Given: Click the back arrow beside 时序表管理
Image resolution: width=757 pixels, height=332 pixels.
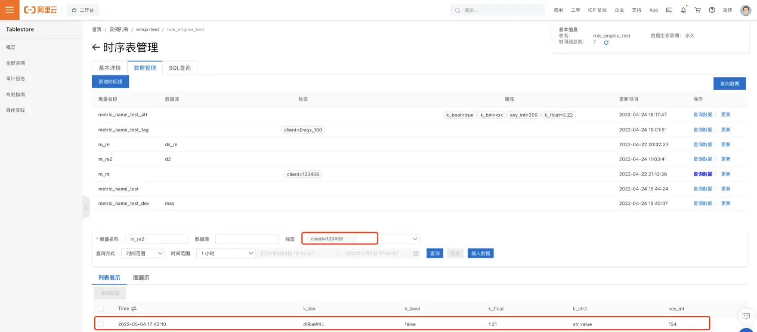Looking at the screenshot, I should click(x=96, y=48).
